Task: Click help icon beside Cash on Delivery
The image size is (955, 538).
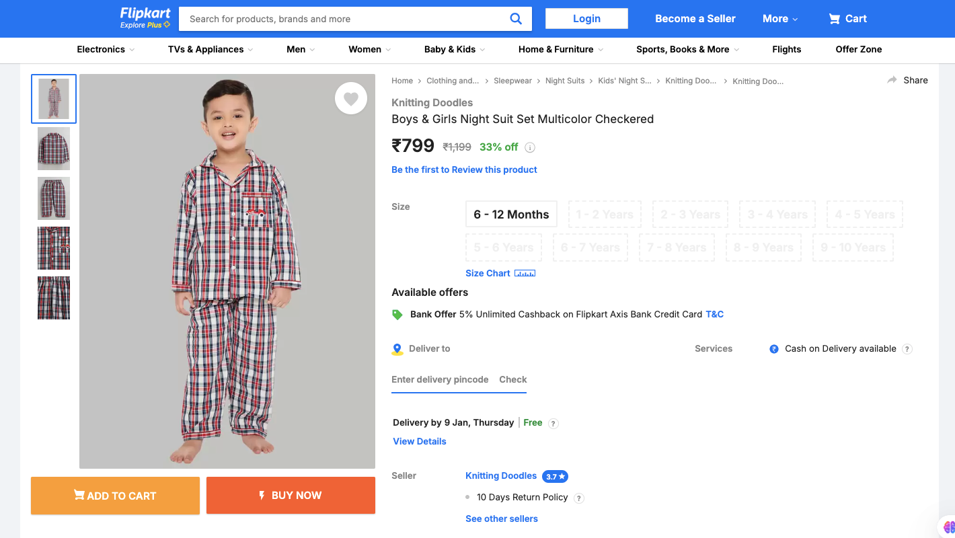Action: (x=907, y=349)
